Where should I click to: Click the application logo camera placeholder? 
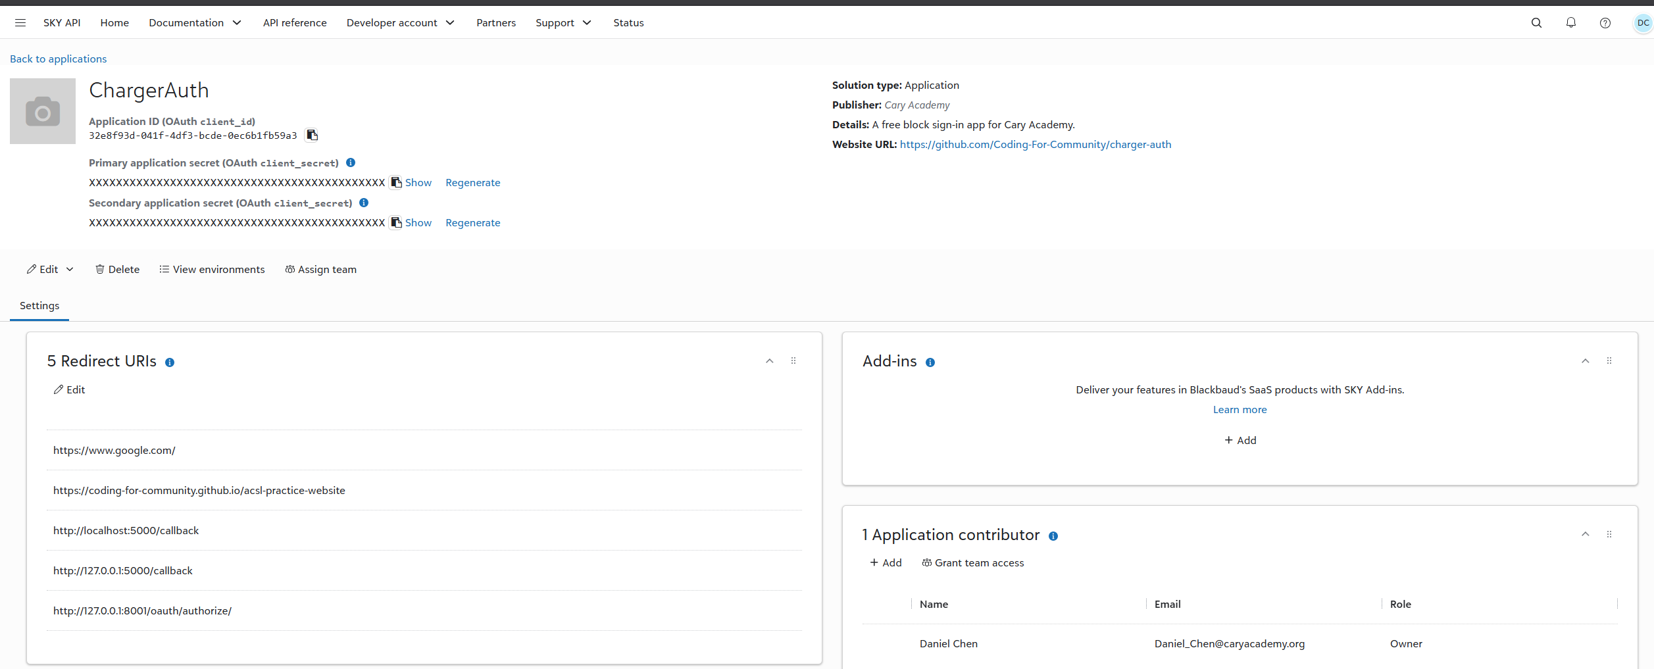point(43,111)
